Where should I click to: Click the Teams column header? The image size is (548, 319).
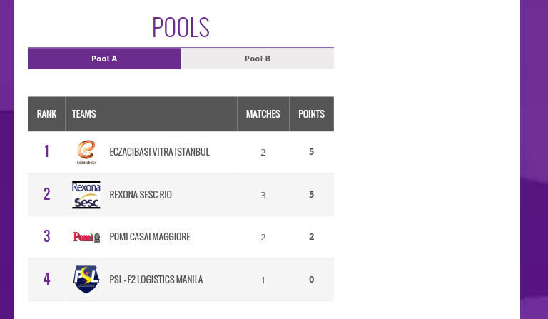(84, 114)
